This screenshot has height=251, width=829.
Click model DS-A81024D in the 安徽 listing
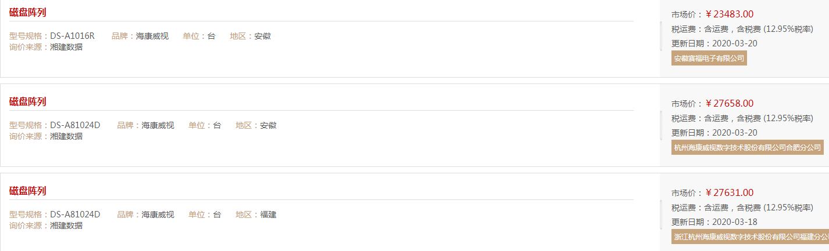coord(75,125)
